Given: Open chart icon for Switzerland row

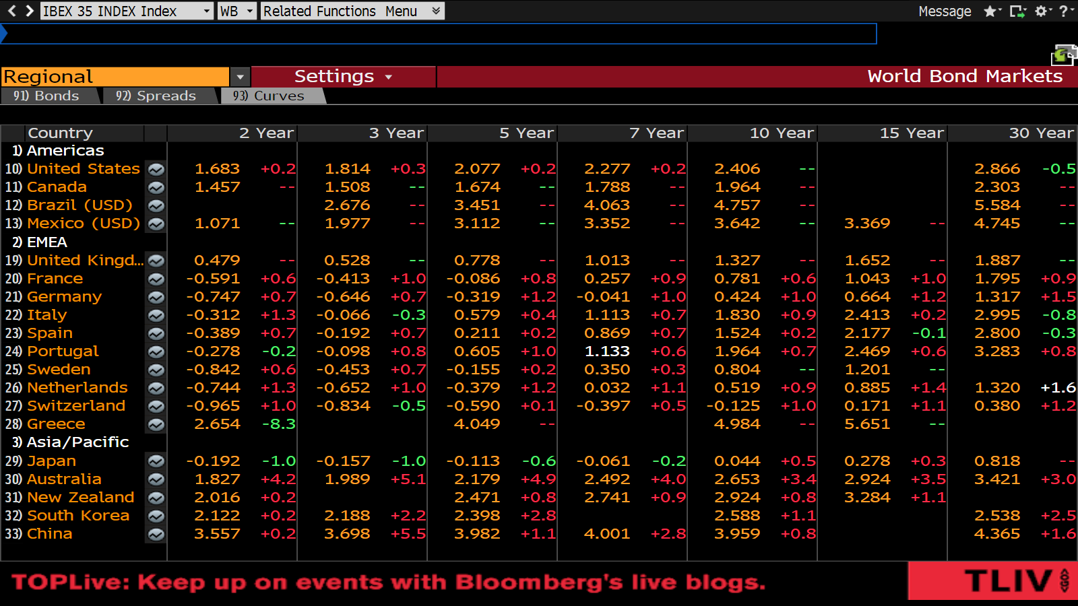Looking at the screenshot, I should coord(156,406).
